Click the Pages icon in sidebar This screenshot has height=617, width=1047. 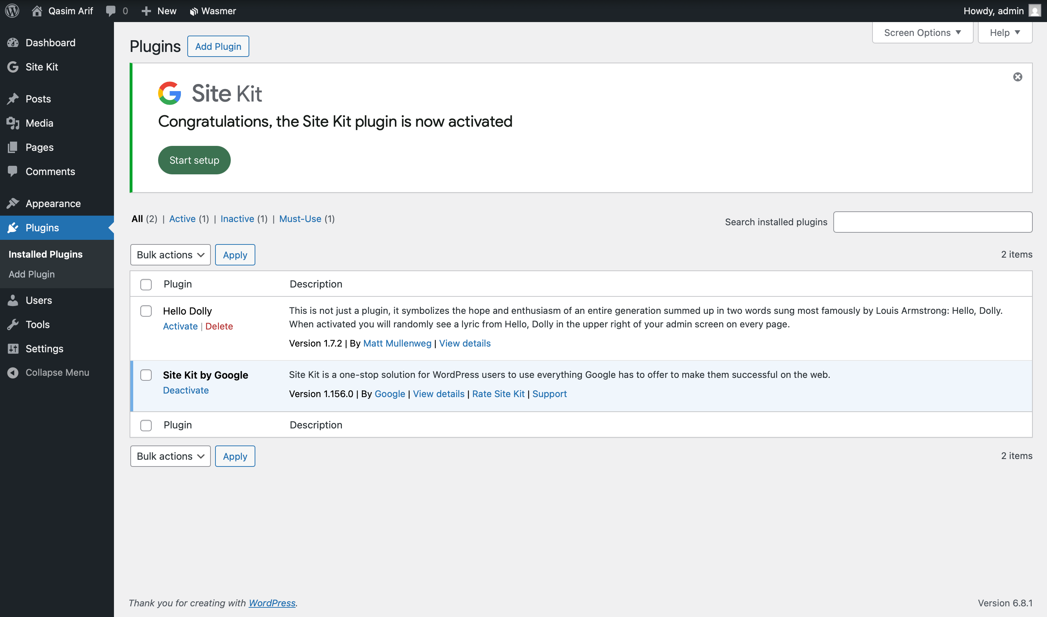coord(13,147)
